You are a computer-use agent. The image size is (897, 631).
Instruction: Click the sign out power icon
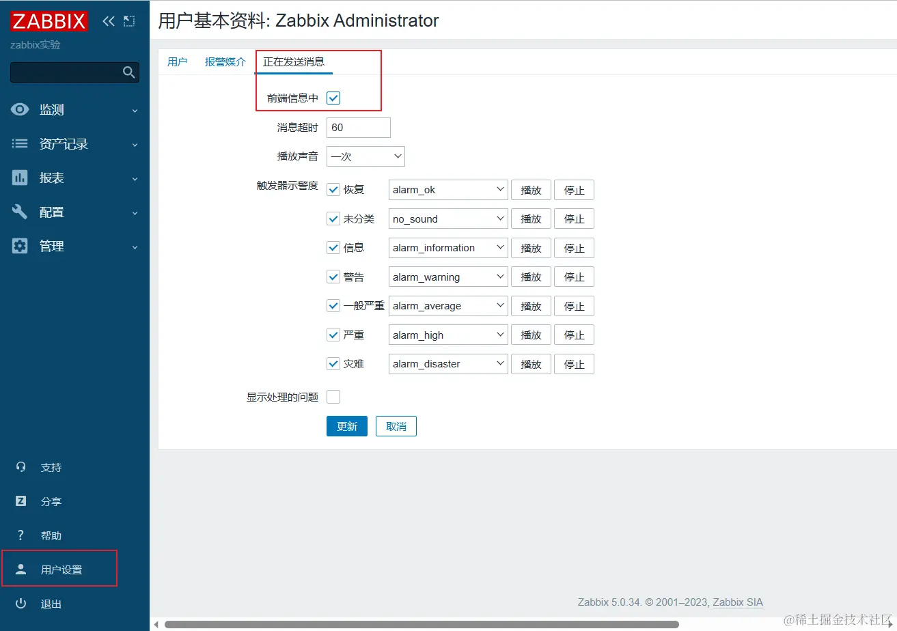[21, 604]
